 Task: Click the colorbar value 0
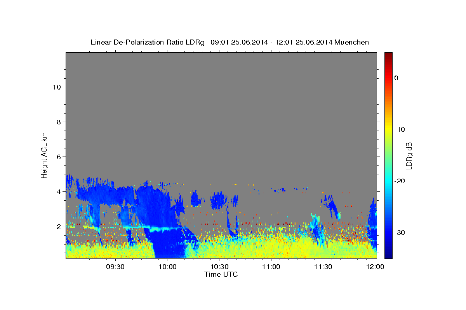[396, 78]
